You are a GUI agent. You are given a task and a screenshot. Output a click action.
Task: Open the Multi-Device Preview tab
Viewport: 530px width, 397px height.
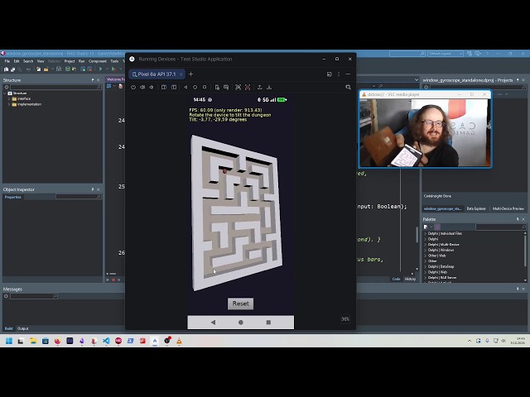508,208
